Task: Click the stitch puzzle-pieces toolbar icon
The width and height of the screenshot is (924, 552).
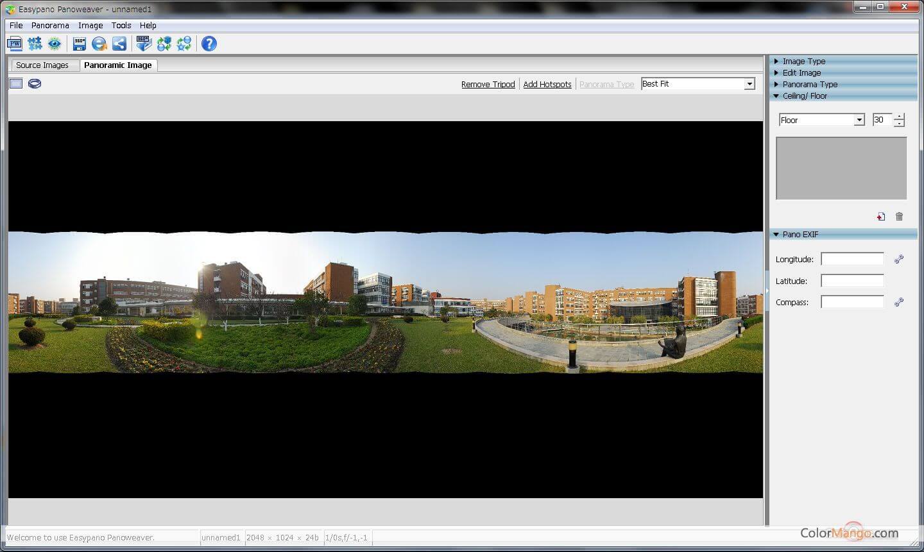Action: (x=35, y=44)
